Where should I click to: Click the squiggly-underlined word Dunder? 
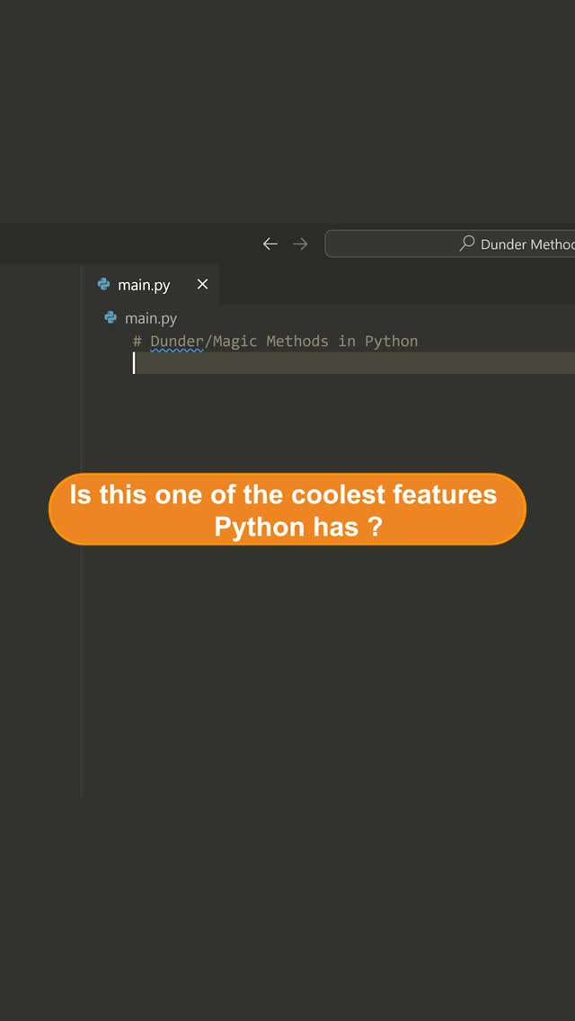176,342
